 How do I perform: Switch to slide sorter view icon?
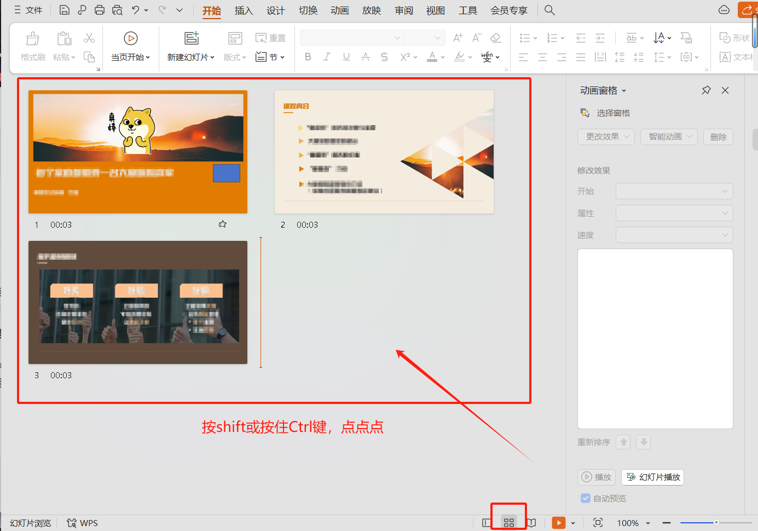coord(509,523)
